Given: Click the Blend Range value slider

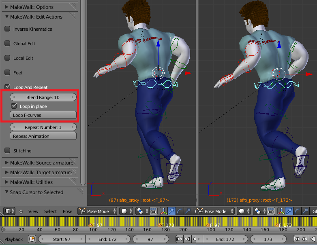Looking at the screenshot, I should [x=43, y=97].
